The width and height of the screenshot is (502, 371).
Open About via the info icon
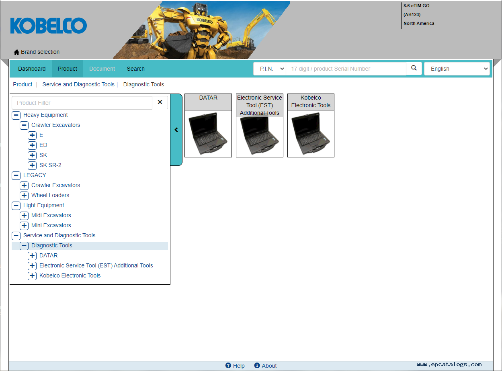257,365
